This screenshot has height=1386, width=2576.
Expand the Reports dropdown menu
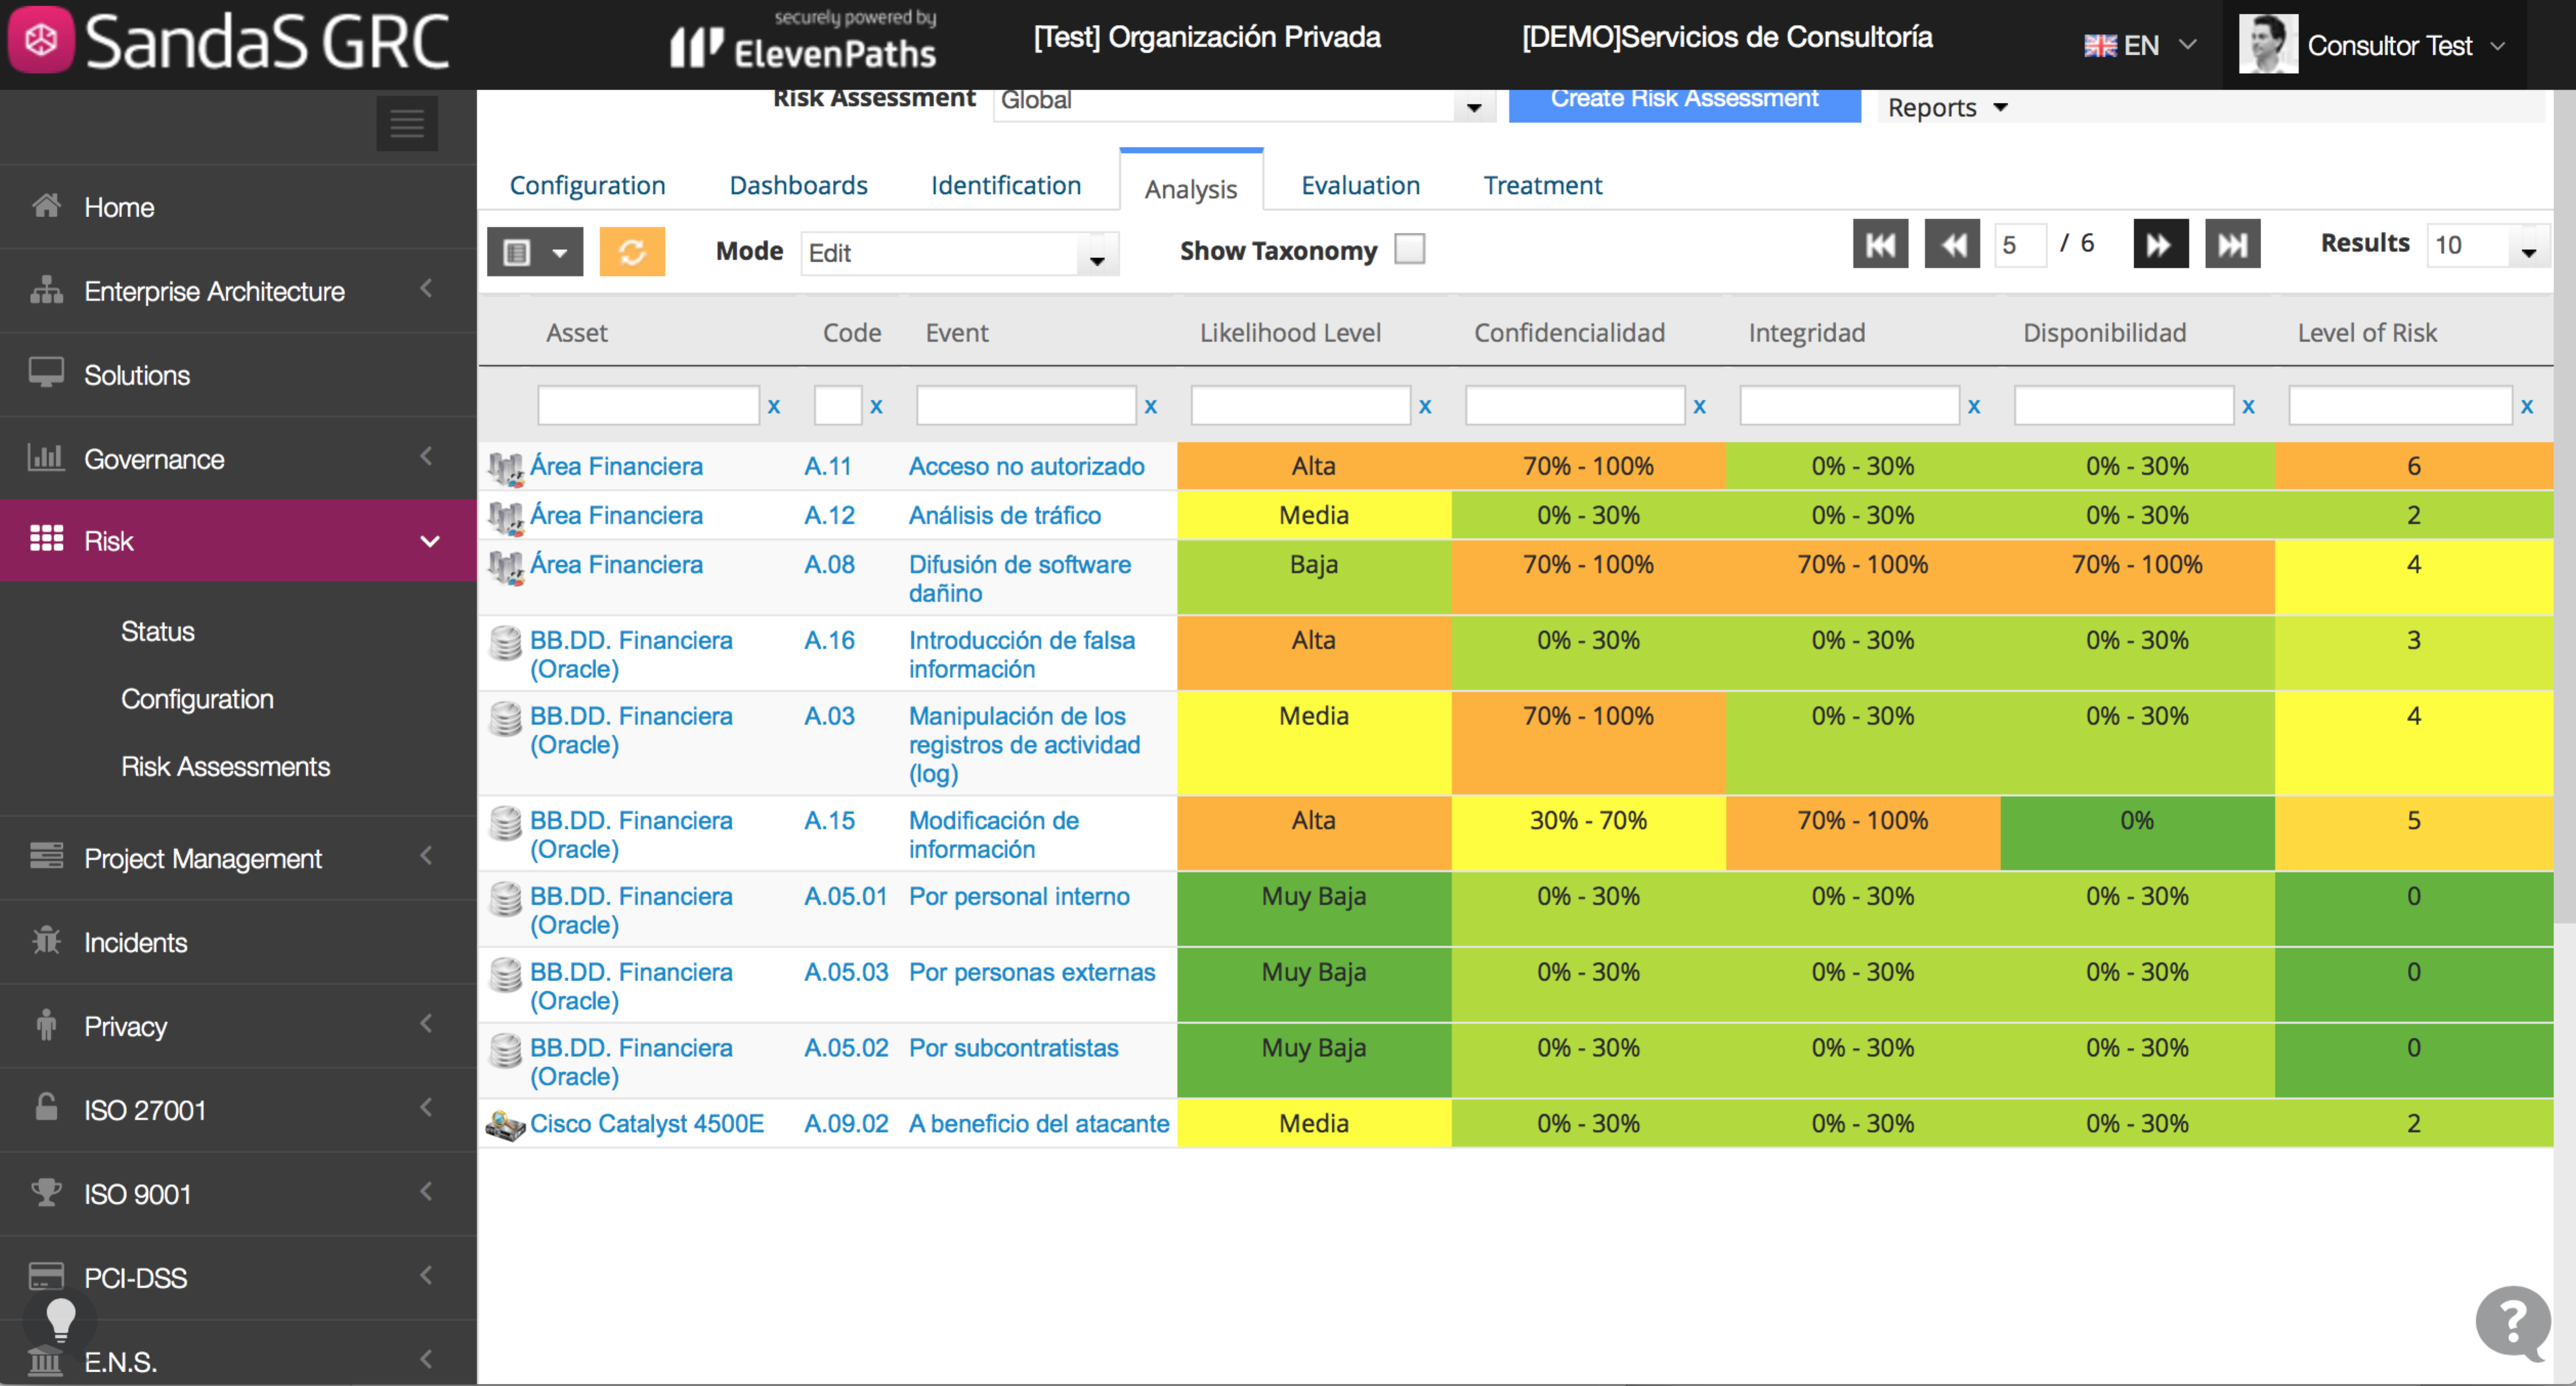tap(1946, 108)
